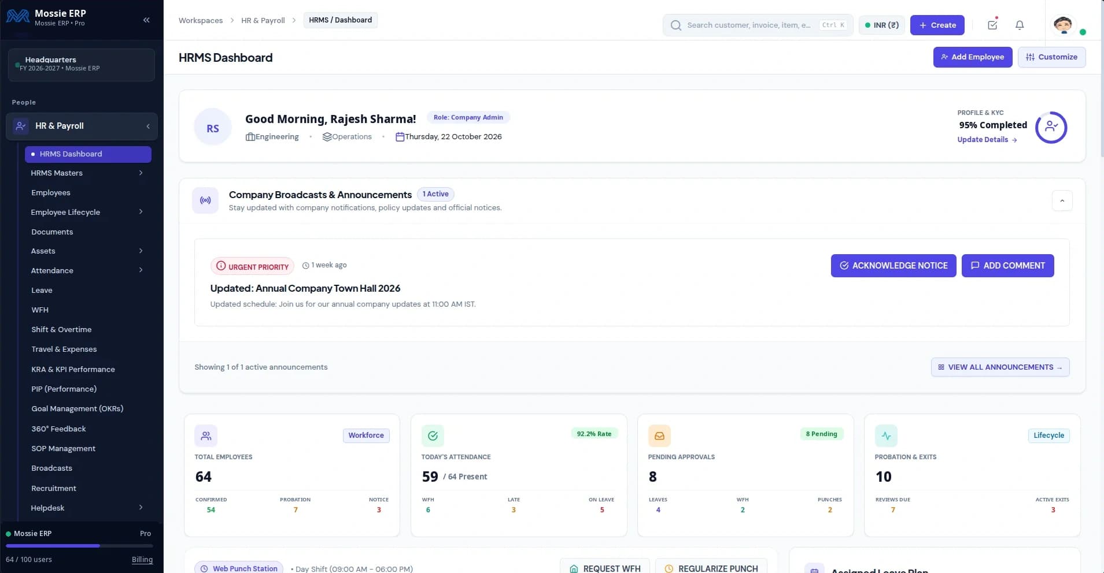Click the 1 Active badge
Image resolution: width=1104 pixels, height=573 pixels.
tap(435, 194)
